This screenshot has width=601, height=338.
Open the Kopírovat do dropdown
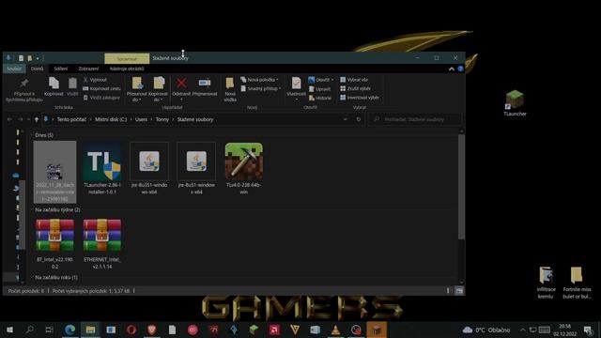pos(158,89)
